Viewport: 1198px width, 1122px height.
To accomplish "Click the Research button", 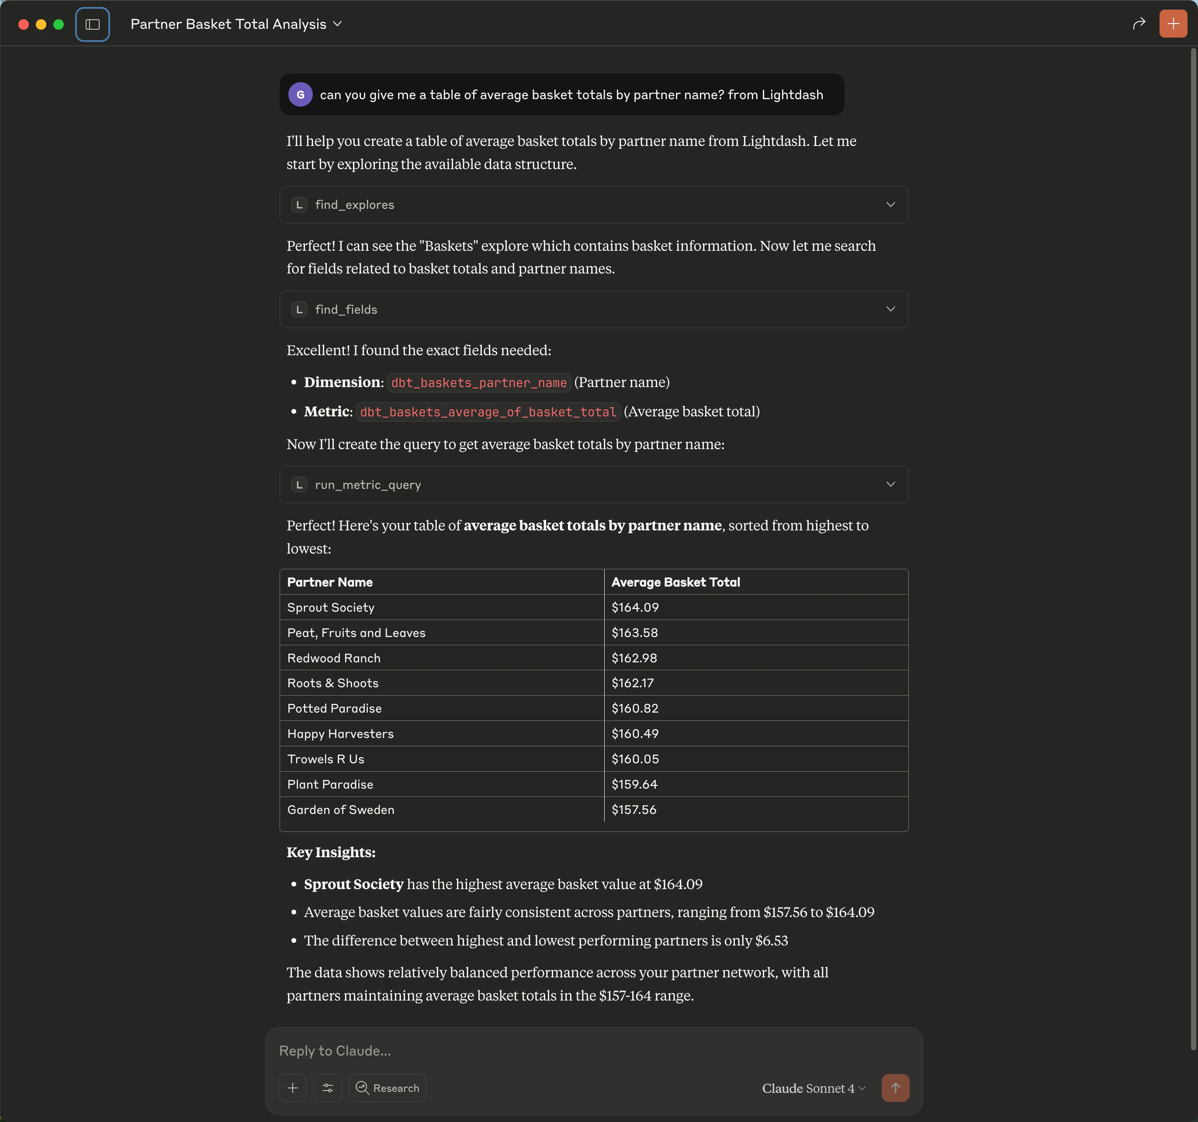I will (x=388, y=1088).
